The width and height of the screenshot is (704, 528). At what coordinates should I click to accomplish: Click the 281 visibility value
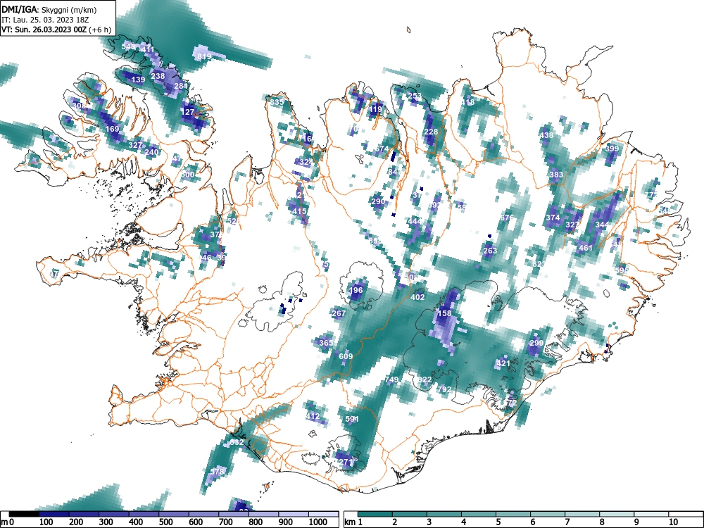(x=181, y=86)
